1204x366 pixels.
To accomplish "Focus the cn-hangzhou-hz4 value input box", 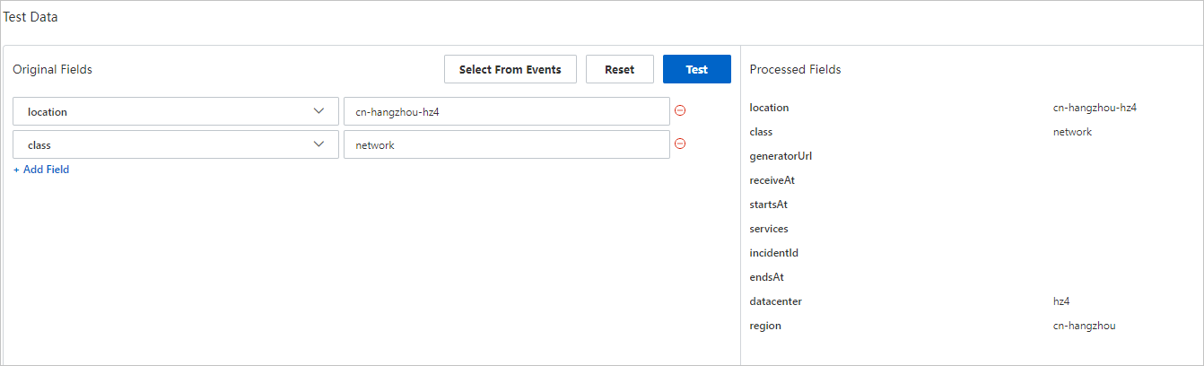I will (x=506, y=111).
